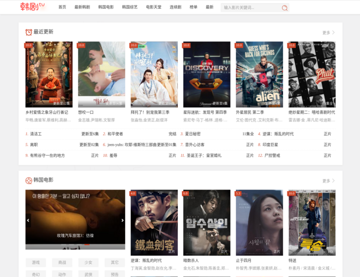Select the 奇幻 genre tag
Viewport: 360px width, 277px height.
tap(36, 274)
